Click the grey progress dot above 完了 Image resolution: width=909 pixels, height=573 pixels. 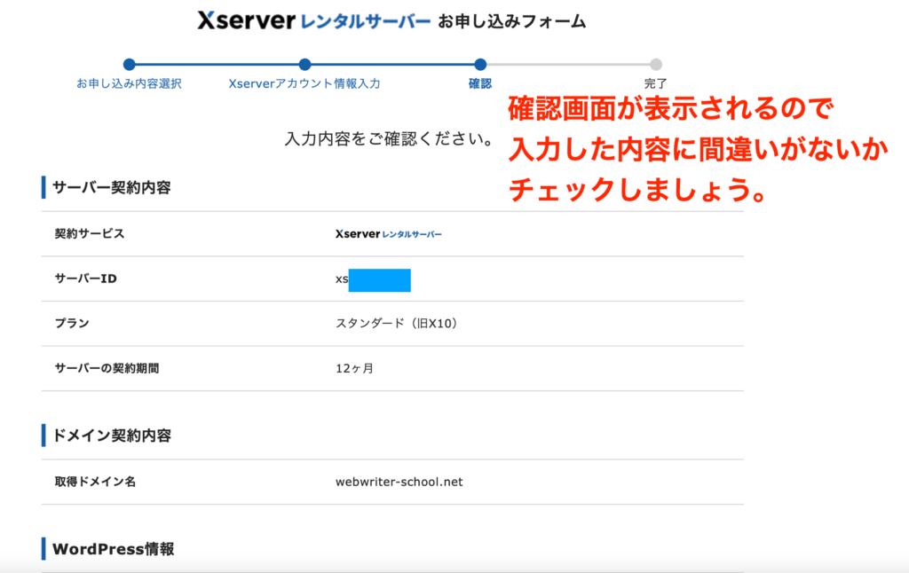pos(656,65)
